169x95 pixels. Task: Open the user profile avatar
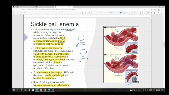[159, 10]
